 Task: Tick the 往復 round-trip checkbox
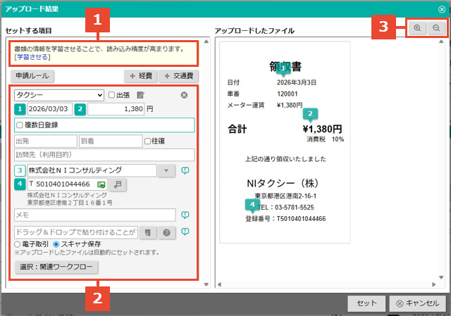pos(147,141)
